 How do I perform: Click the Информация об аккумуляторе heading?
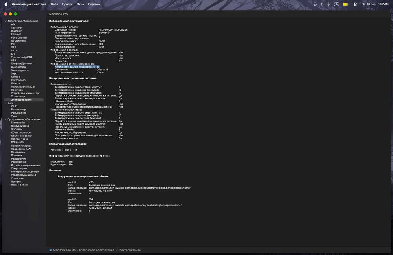[69, 21]
